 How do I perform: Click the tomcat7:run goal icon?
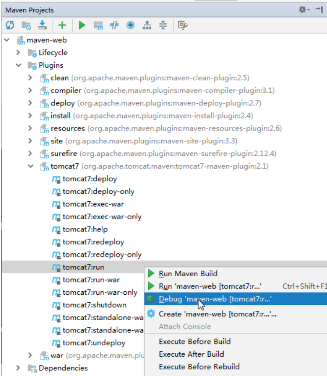(56, 267)
